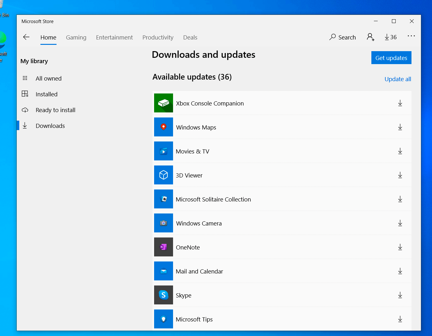The width and height of the screenshot is (432, 336).
Task: Open the Windows Maps name text
Action: tap(196, 127)
